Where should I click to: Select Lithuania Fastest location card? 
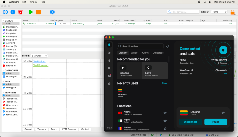coord(129,71)
